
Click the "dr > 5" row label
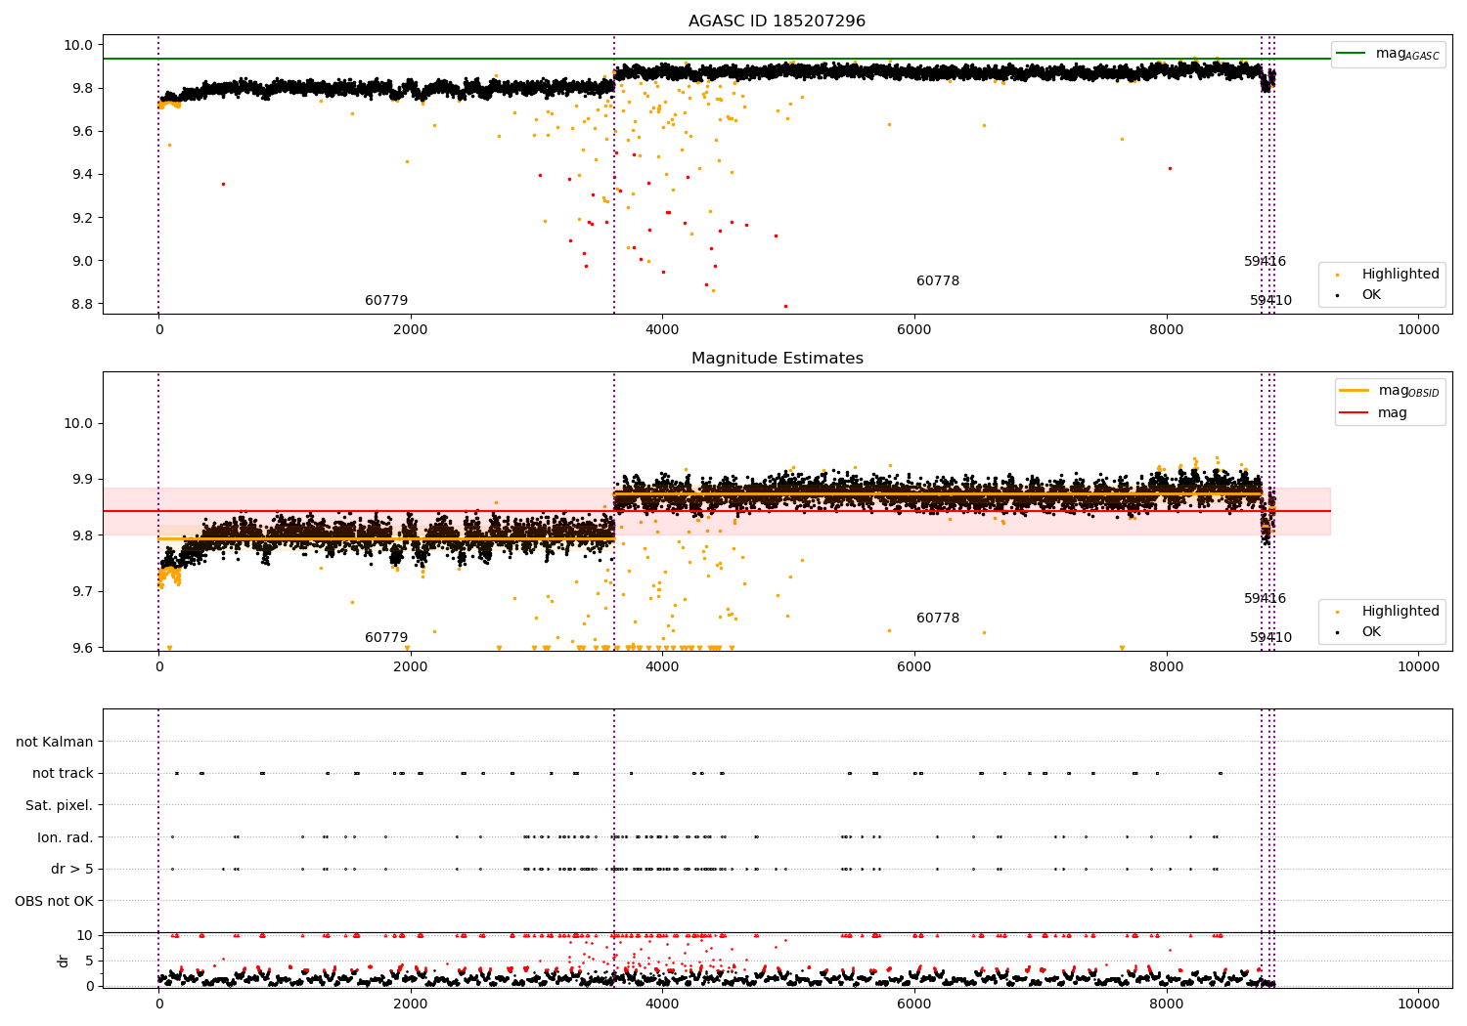click(72, 869)
